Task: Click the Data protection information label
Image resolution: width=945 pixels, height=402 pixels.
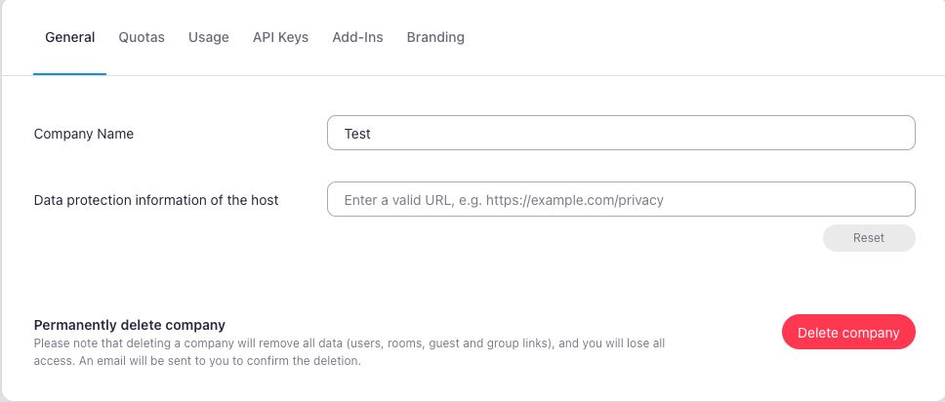Action: click(x=156, y=200)
